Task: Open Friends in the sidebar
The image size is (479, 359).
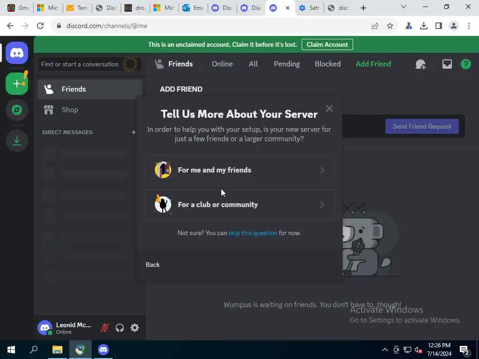Action: tap(90, 89)
